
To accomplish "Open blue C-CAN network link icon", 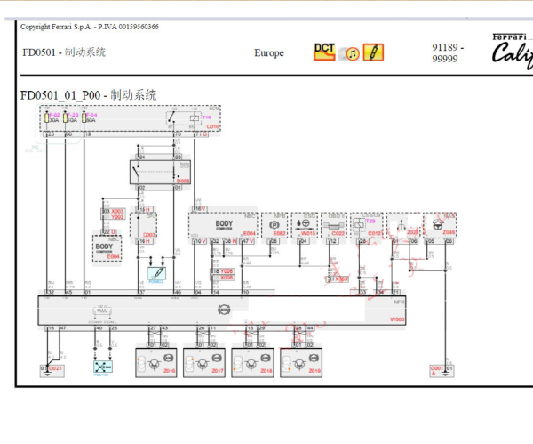I will tap(103, 367).
